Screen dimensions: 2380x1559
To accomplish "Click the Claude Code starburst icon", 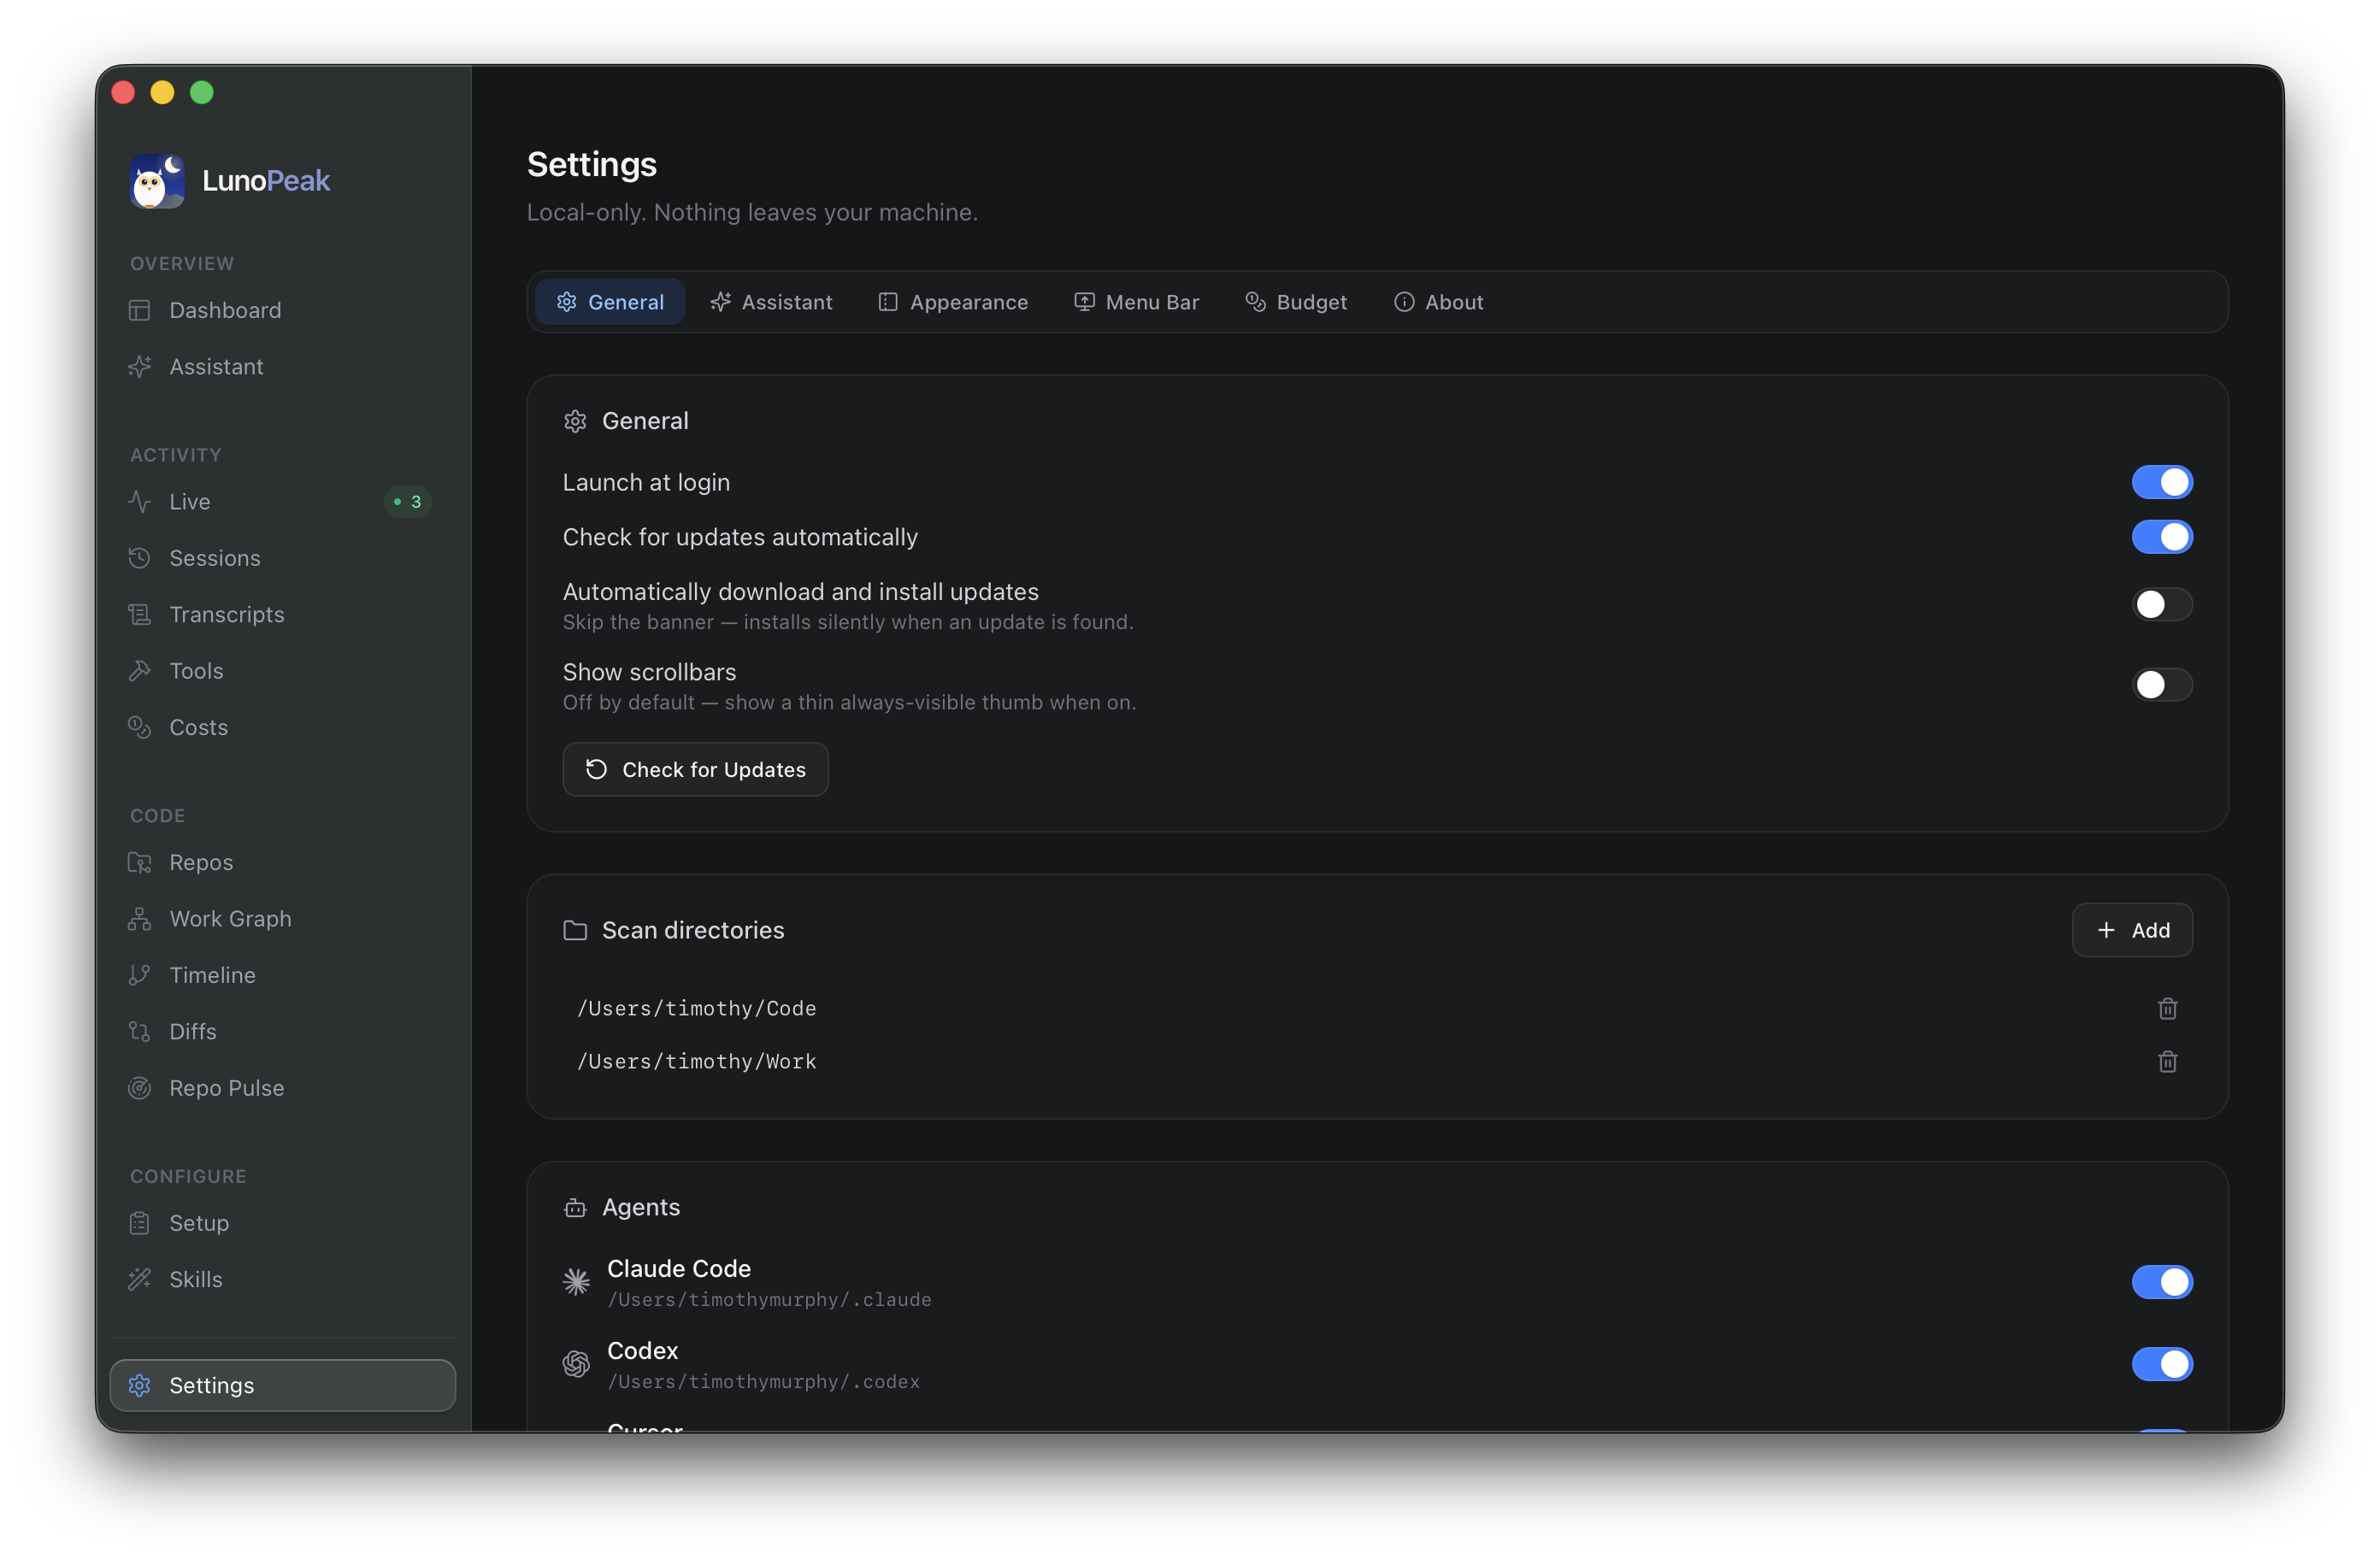I will pos(576,1282).
